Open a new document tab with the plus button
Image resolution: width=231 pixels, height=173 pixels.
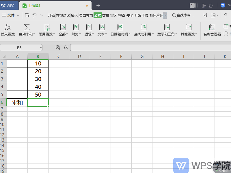[x=98, y=5]
